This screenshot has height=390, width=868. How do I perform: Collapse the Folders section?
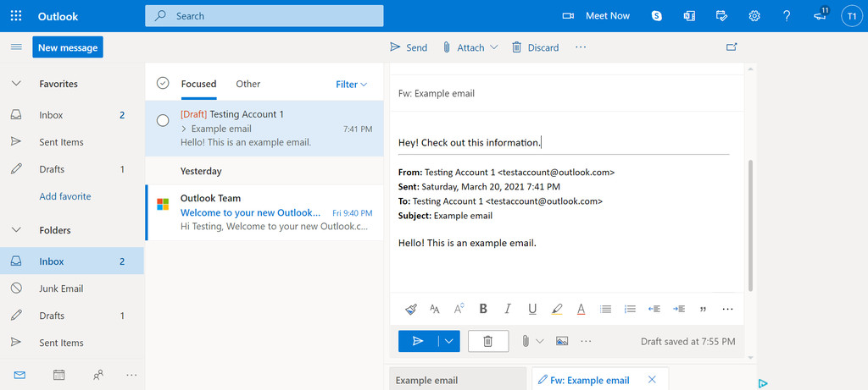pos(16,230)
